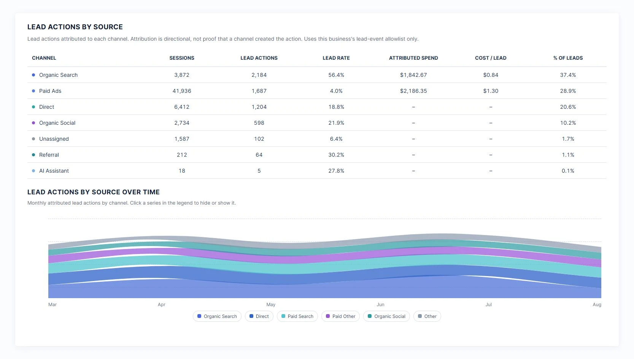Click lead rate value 30.2%
This screenshot has width=634, height=359.
click(x=336, y=155)
